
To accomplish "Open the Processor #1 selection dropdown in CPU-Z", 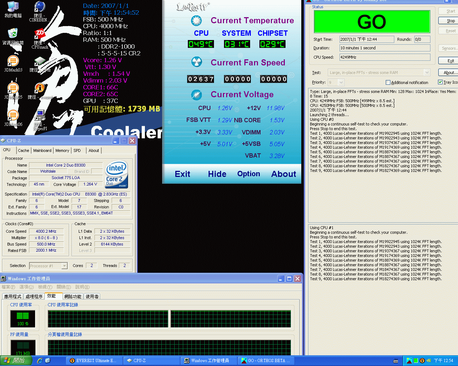I will pos(64,266).
